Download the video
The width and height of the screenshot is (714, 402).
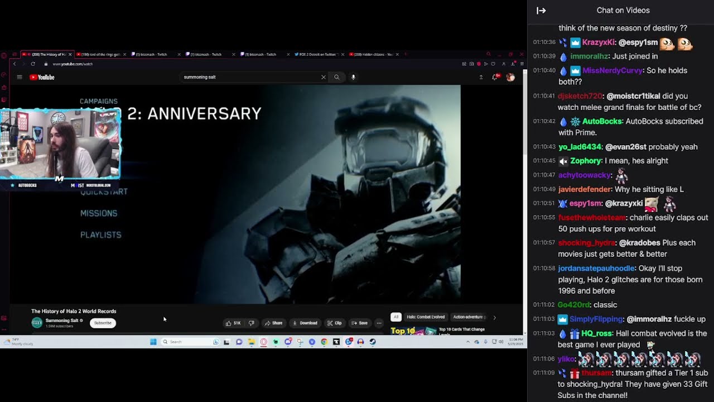tap(305, 323)
